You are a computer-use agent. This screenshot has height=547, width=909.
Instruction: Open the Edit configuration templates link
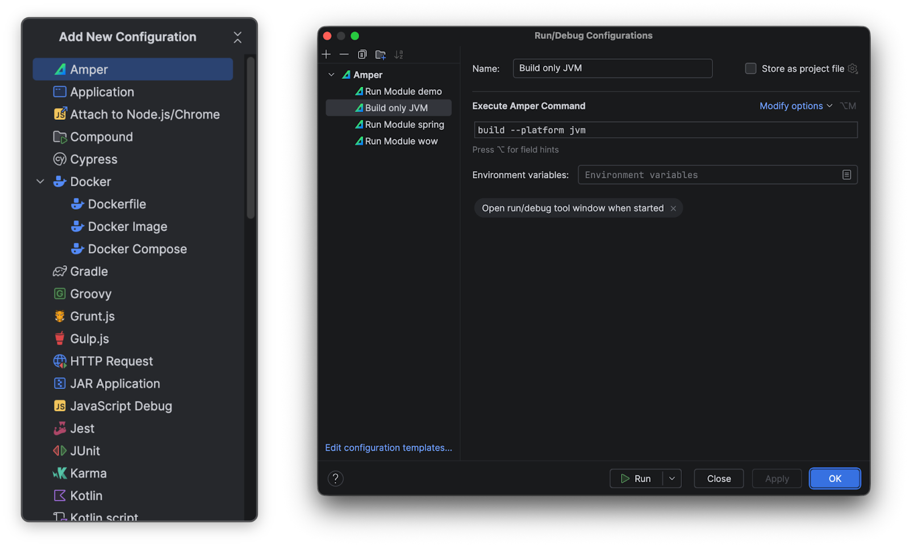pyautogui.click(x=389, y=448)
